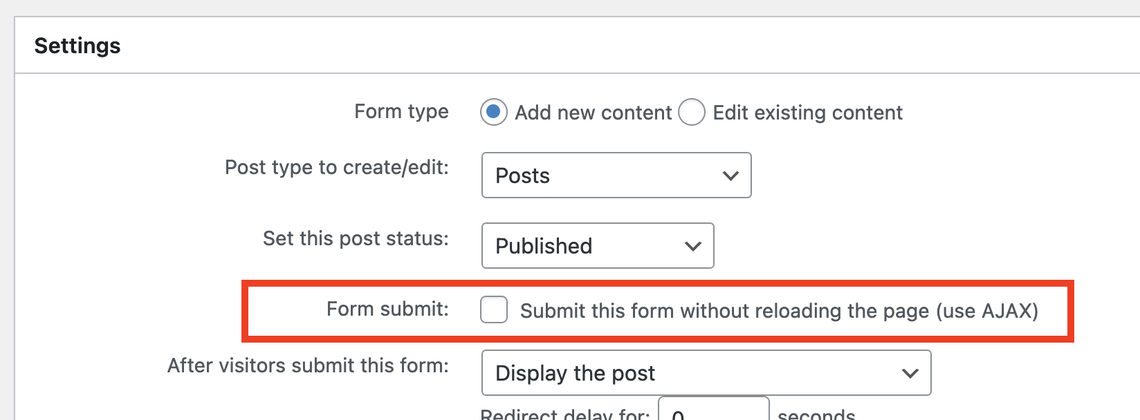Click the Settings panel heading

(77, 46)
